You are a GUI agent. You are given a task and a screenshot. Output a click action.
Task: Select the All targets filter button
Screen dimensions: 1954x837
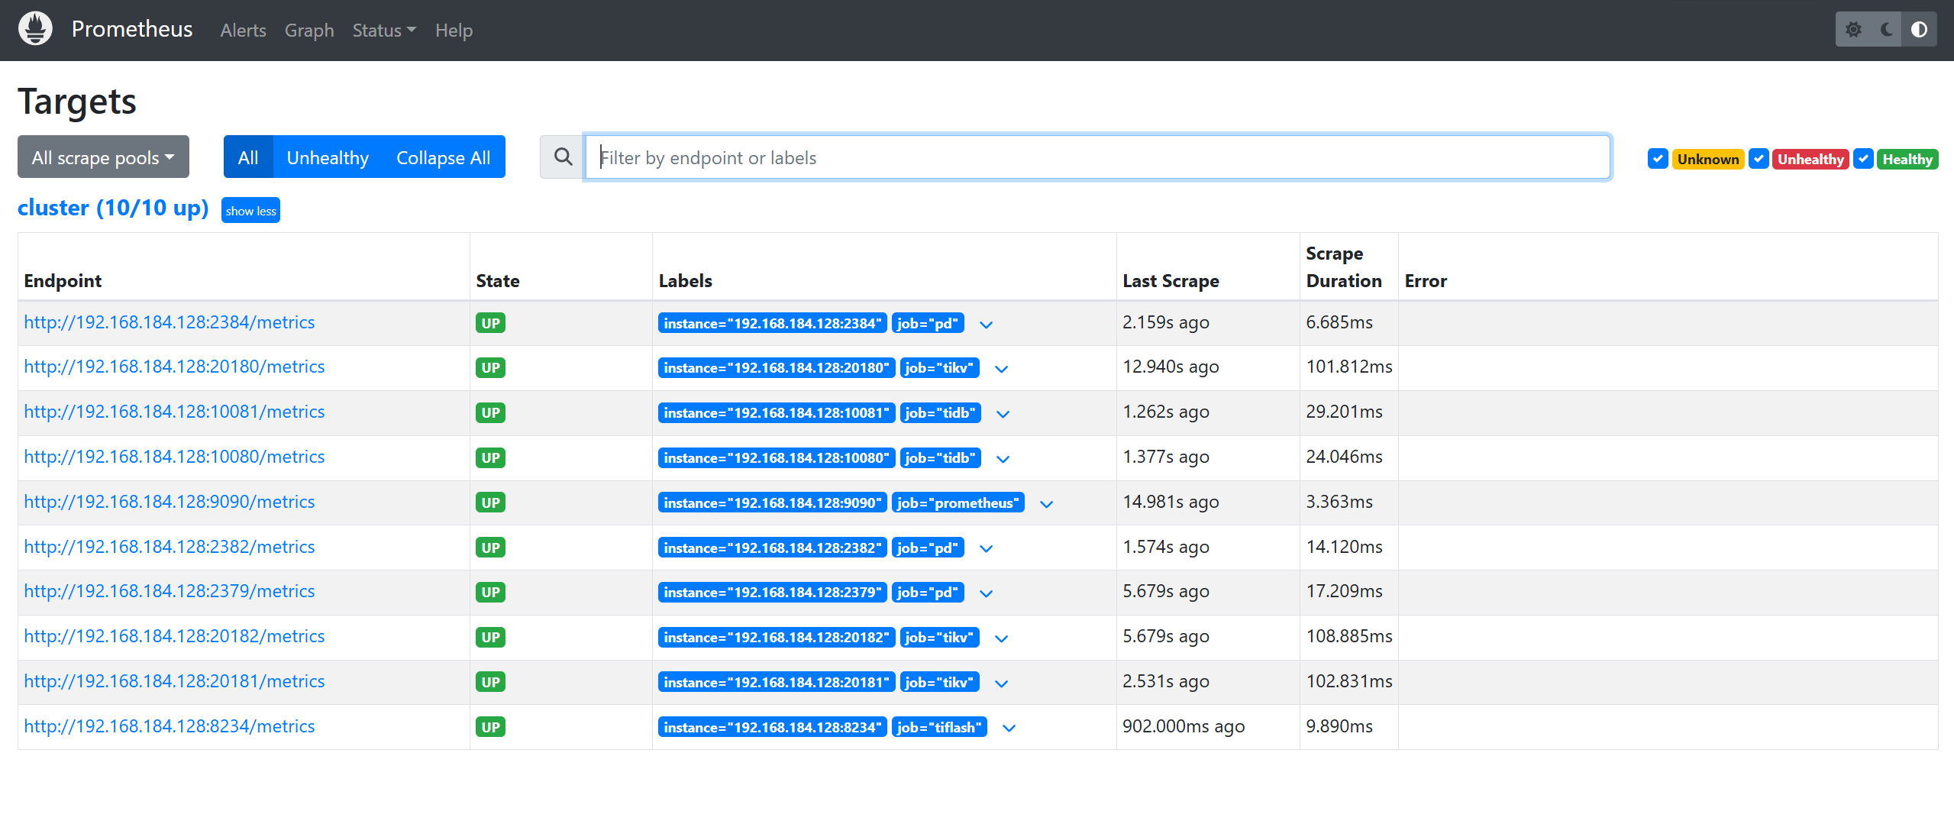pyautogui.click(x=248, y=157)
